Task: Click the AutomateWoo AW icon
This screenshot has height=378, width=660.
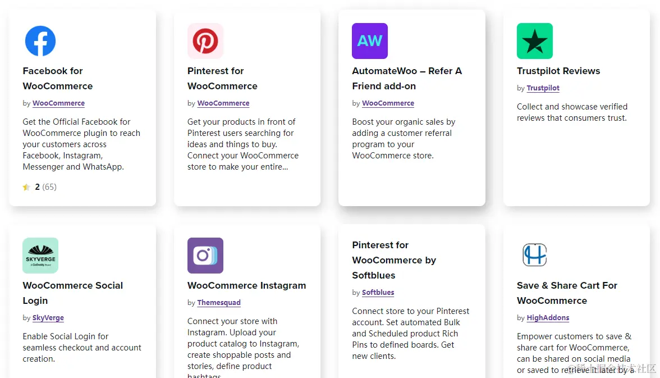Action: 370,41
